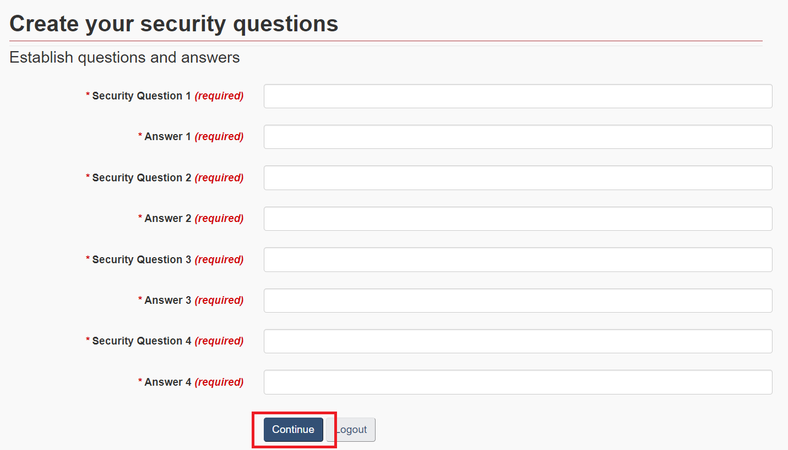
Task: Click the "Security Question 1 (required)" label
Action: (165, 96)
